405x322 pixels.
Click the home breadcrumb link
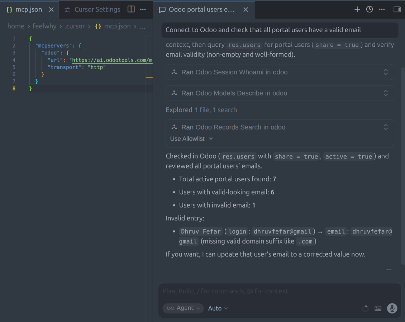click(15, 26)
